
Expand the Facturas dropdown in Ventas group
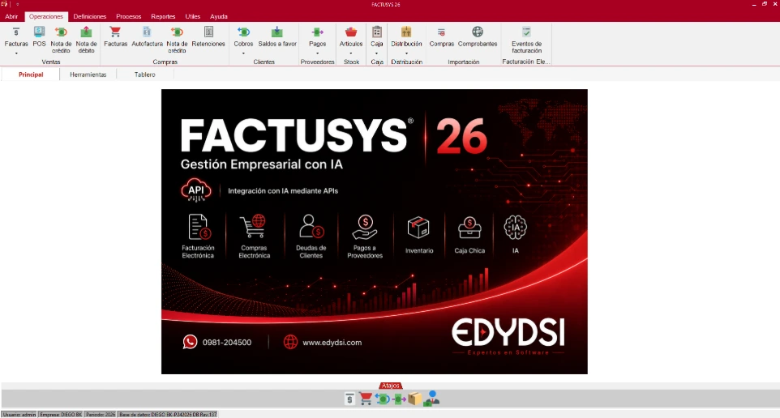point(16,53)
